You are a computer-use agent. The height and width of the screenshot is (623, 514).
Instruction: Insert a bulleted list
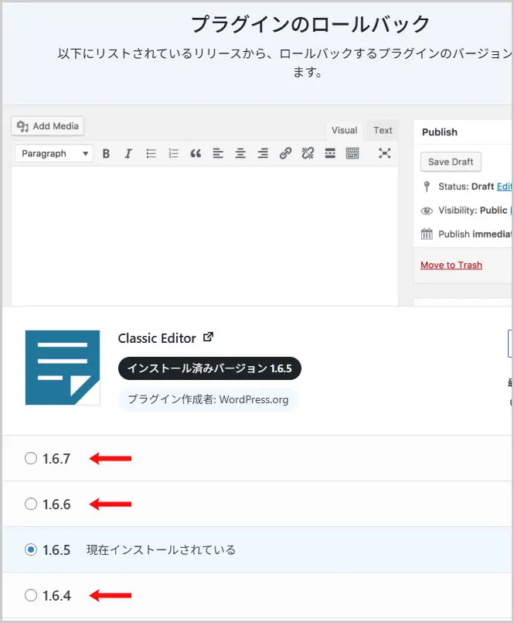click(x=151, y=153)
